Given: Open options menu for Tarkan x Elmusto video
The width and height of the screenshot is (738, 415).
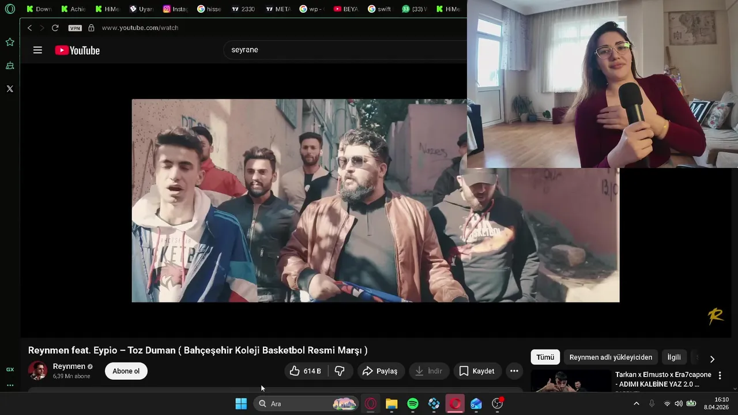Looking at the screenshot, I should pos(720,375).
